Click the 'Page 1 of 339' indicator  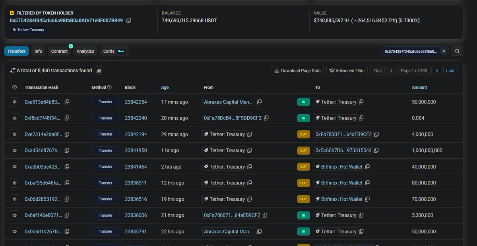[x=414, y=71]
